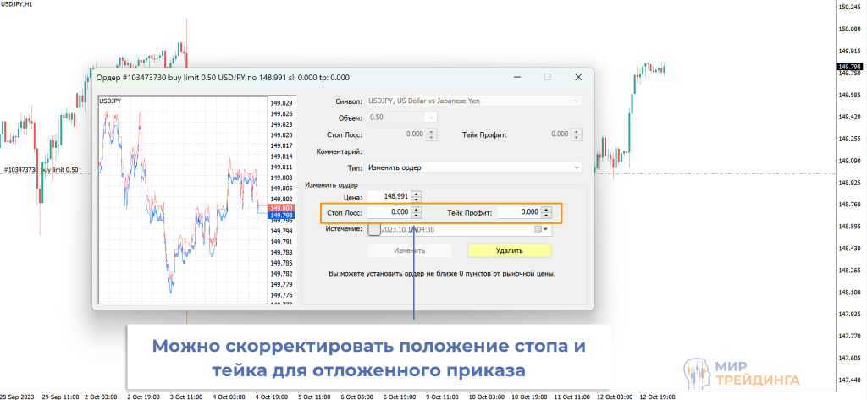Click the highlighted Тейк Профит input field
This screenshot has height=400, width=867.
coord(518,212)
